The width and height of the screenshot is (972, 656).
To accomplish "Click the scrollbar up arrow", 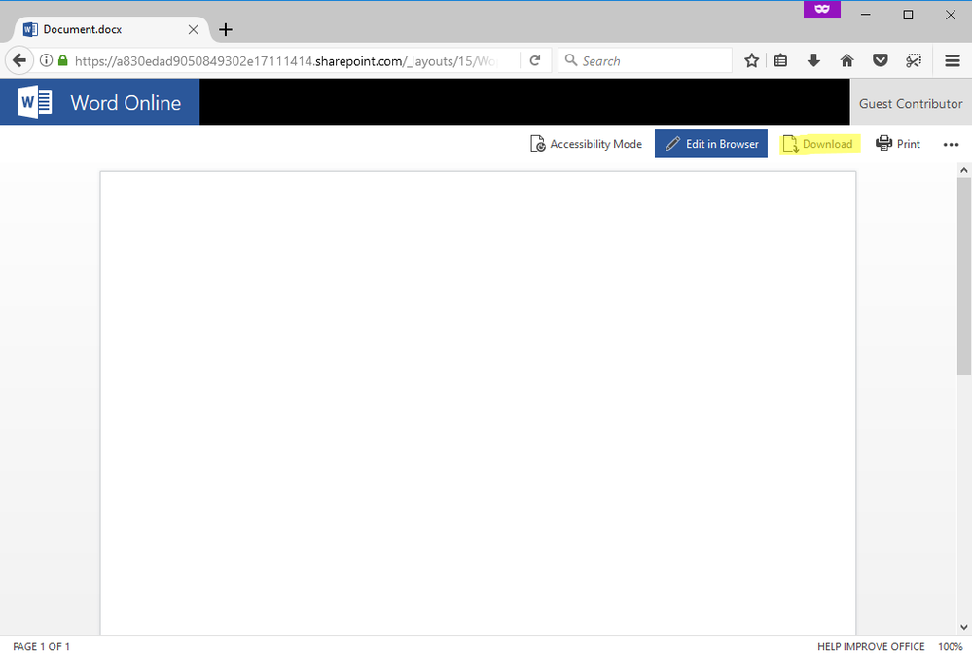I will click(x=964, y=170).
